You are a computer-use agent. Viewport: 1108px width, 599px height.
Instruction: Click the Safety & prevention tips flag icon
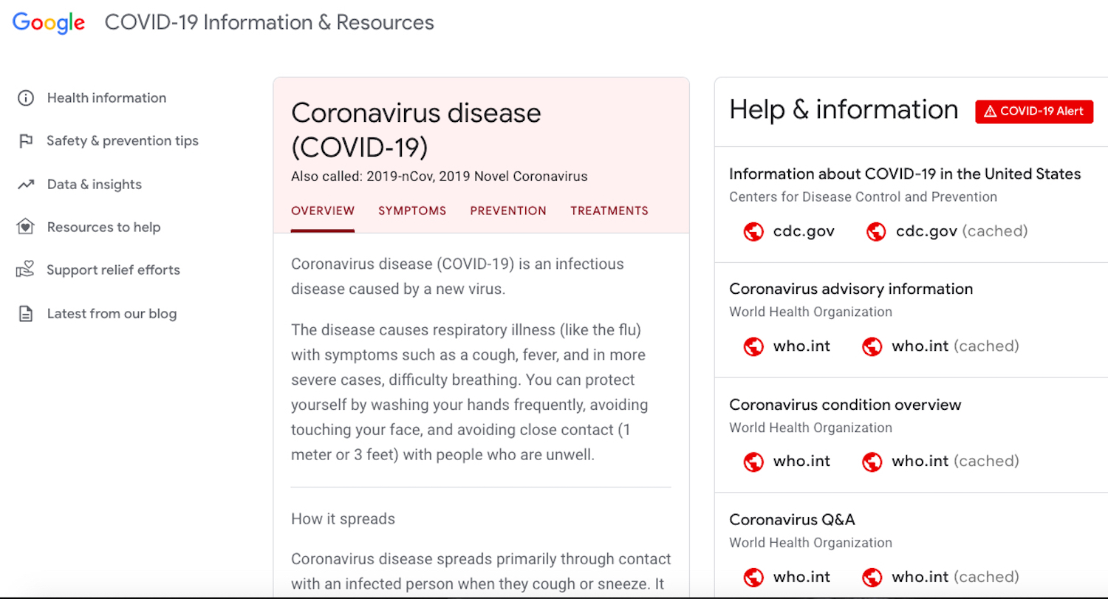pyautogui.click(x=26, y=141)
